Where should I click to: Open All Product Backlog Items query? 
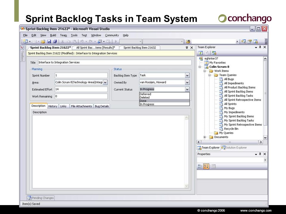click(240, 87)
